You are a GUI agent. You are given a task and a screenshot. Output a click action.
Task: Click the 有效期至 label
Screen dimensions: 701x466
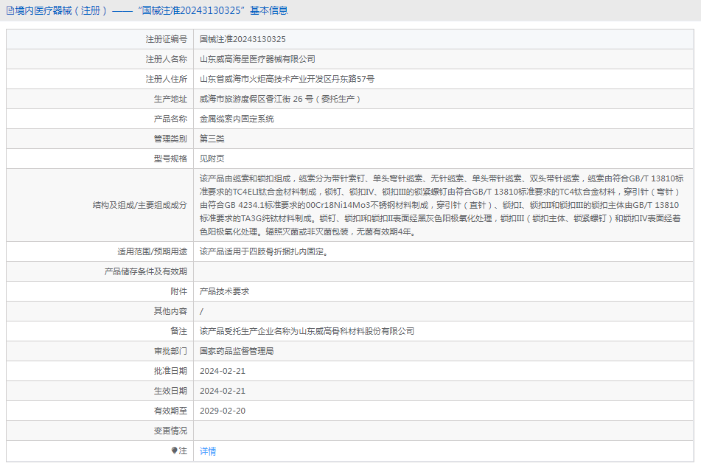pyautogui.click(x=170, y=411)
